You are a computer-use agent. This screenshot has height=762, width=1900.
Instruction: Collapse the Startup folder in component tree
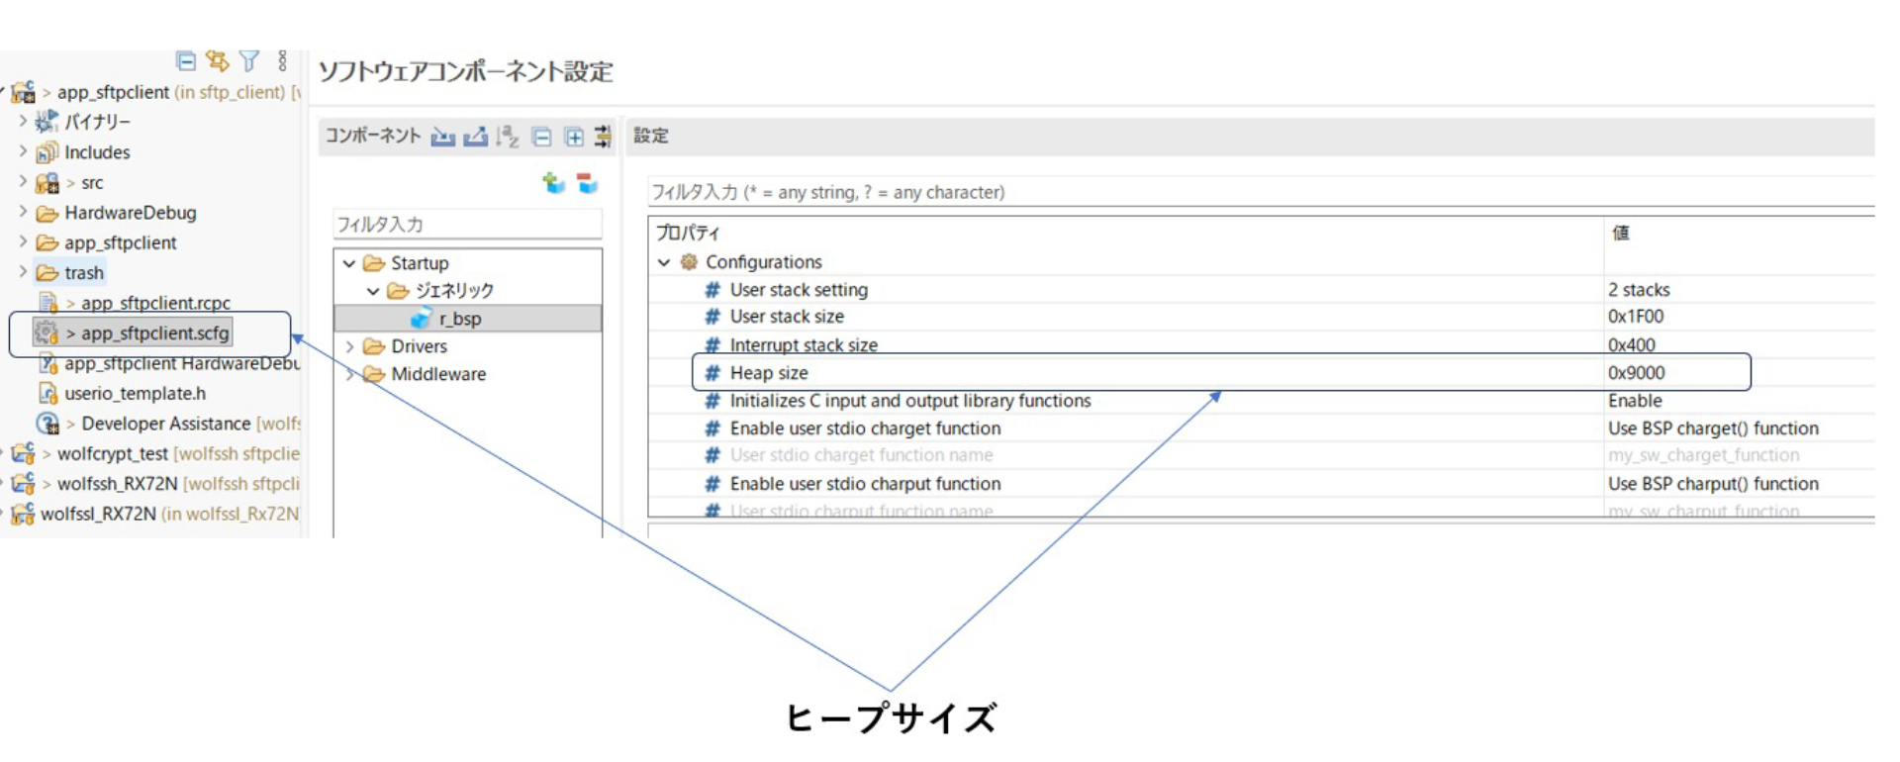(349, 264)
